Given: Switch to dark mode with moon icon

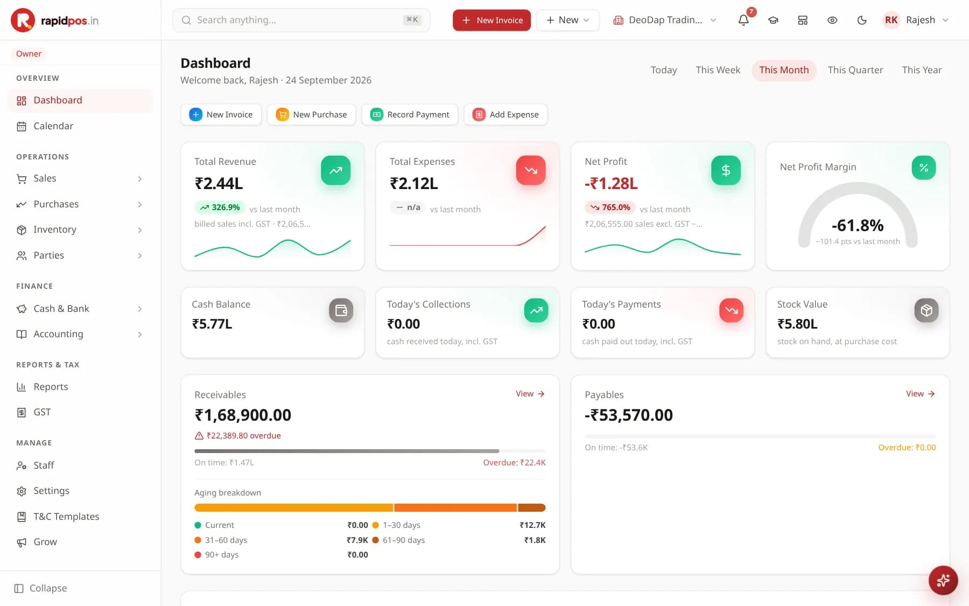Looking at the screenshot, I should tap(862, 20).
